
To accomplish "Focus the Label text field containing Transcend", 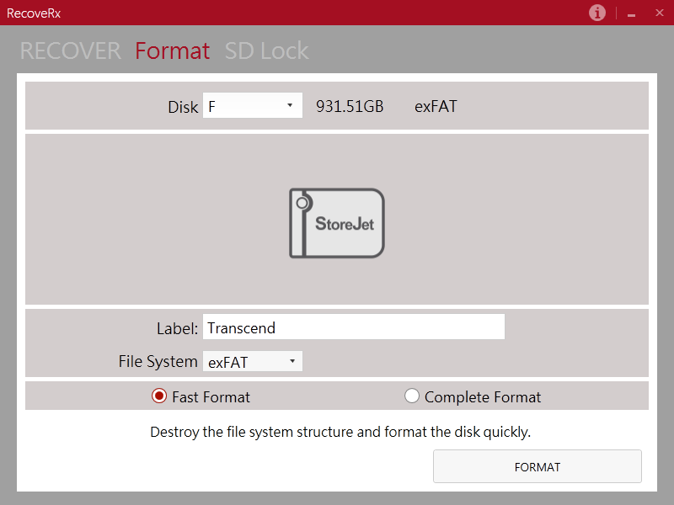I will [354, 327].
